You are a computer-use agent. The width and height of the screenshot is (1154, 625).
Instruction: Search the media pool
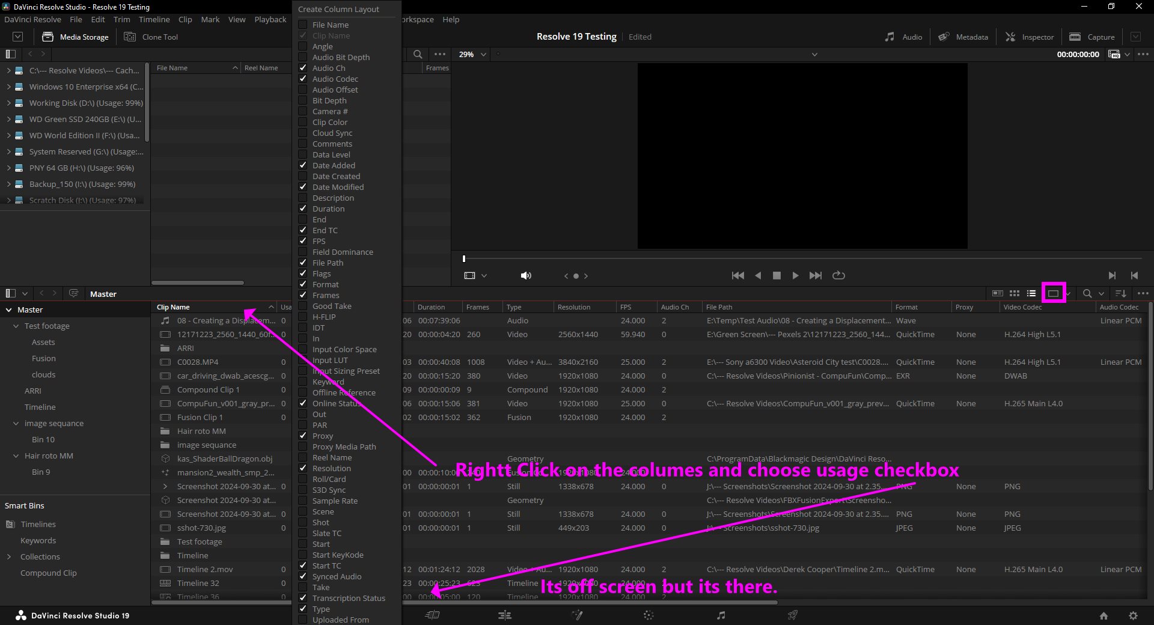(x=1087, y=293)
